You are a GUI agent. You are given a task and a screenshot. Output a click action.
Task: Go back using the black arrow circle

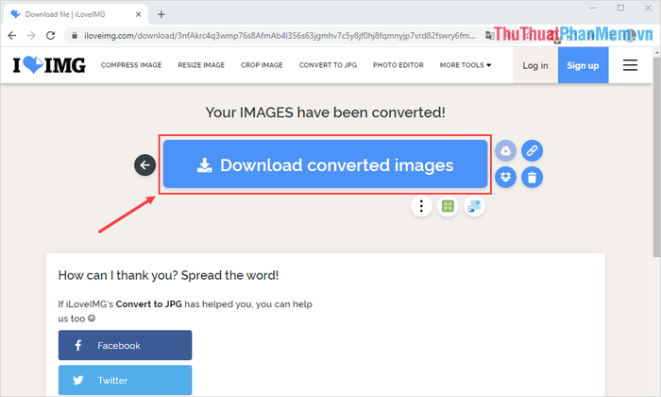(x=144, y=165)
